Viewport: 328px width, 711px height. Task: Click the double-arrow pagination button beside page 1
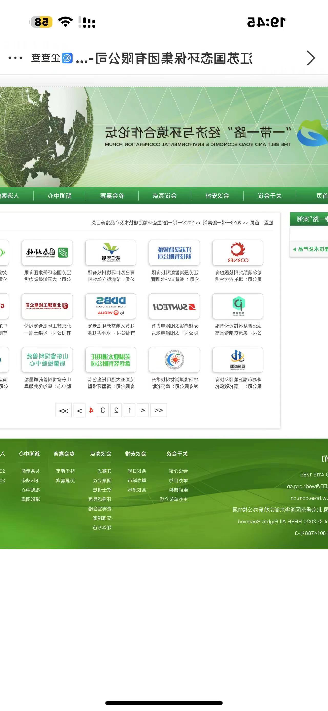159,410
